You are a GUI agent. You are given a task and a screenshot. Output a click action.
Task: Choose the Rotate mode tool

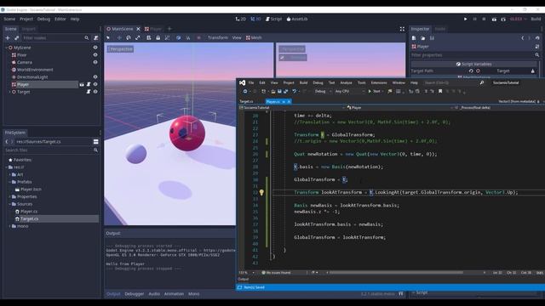tap(129, 37)
